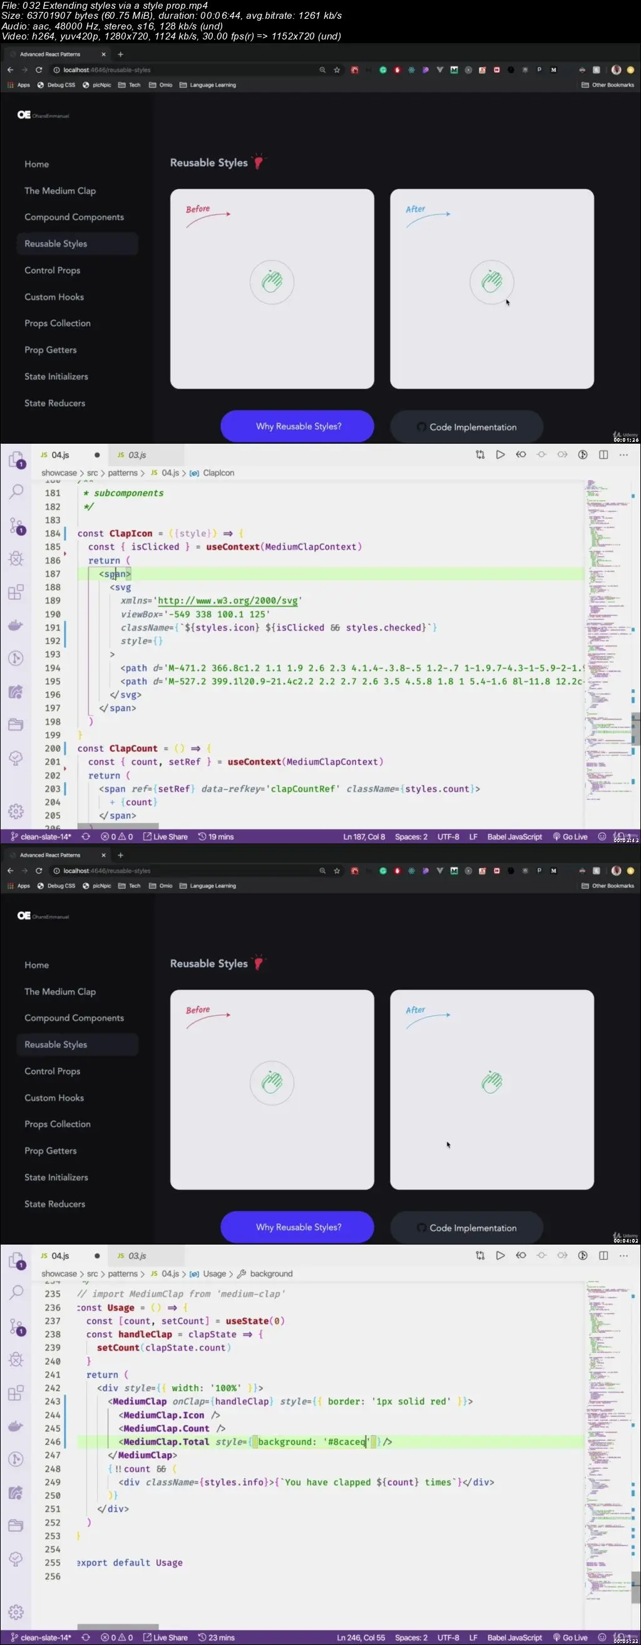This screenshot has width=641, height=1645.
Task: Click 'Why Reusable Styles?' in first browser frame
Action: coord(297,426)
